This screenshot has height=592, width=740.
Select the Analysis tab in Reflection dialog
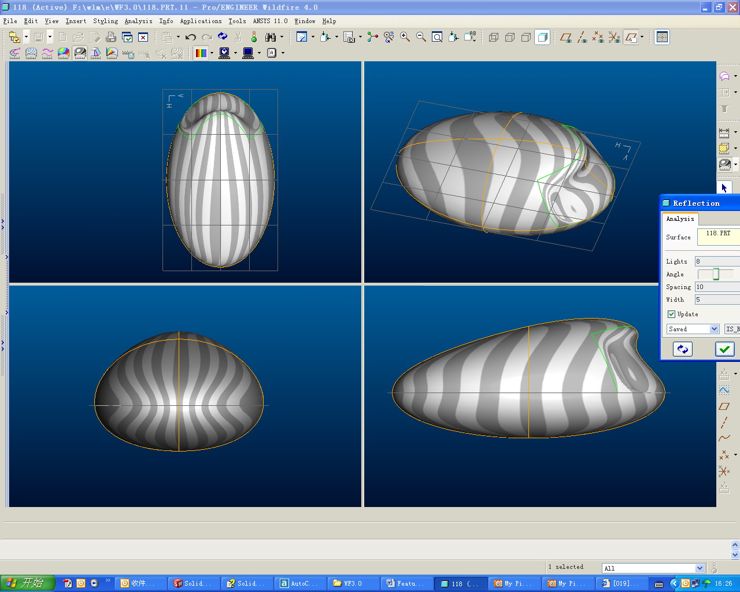680,219
